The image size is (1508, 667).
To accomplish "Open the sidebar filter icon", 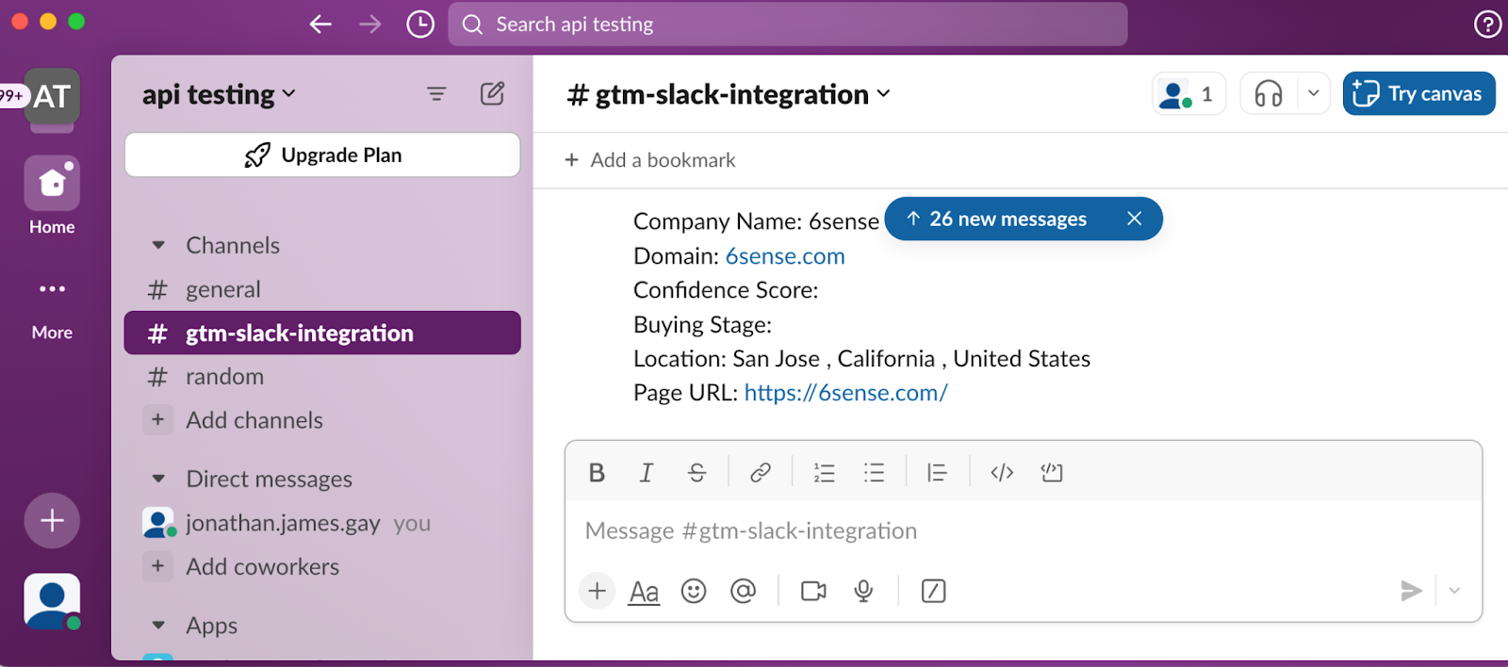I will tap(436, 94).
